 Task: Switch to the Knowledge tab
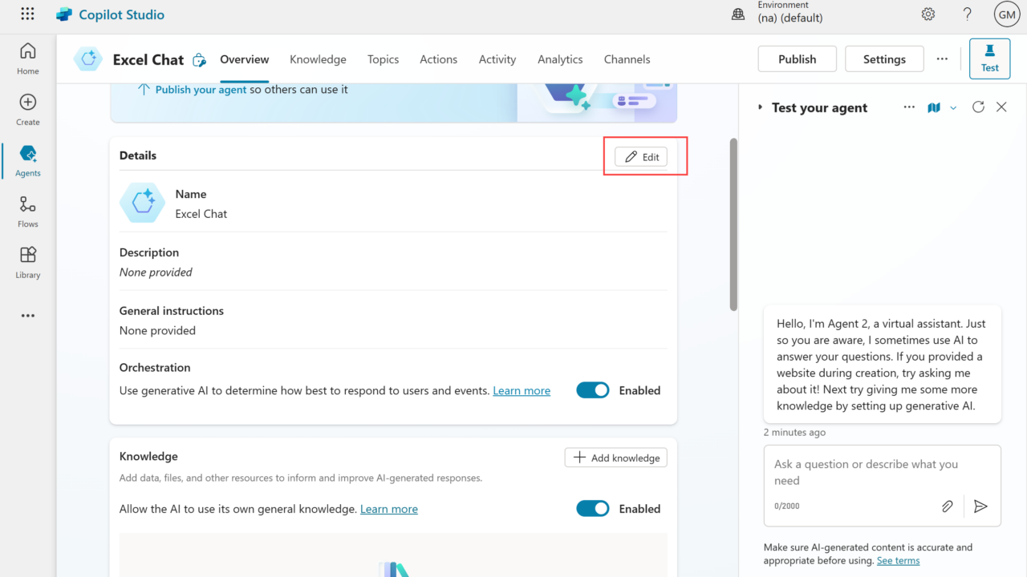click(319, 59)
